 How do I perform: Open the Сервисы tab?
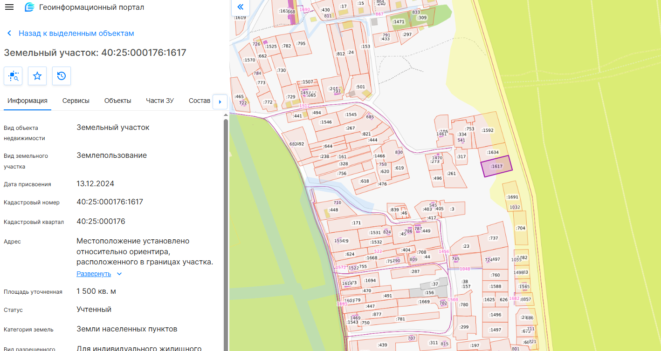tap(76, 101)
